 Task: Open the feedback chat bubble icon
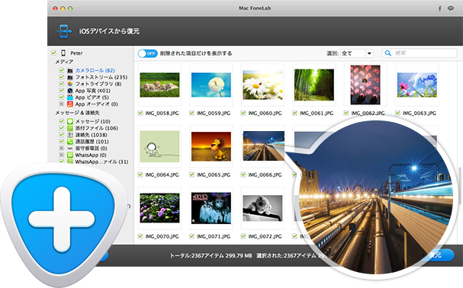tap(451, 8)
